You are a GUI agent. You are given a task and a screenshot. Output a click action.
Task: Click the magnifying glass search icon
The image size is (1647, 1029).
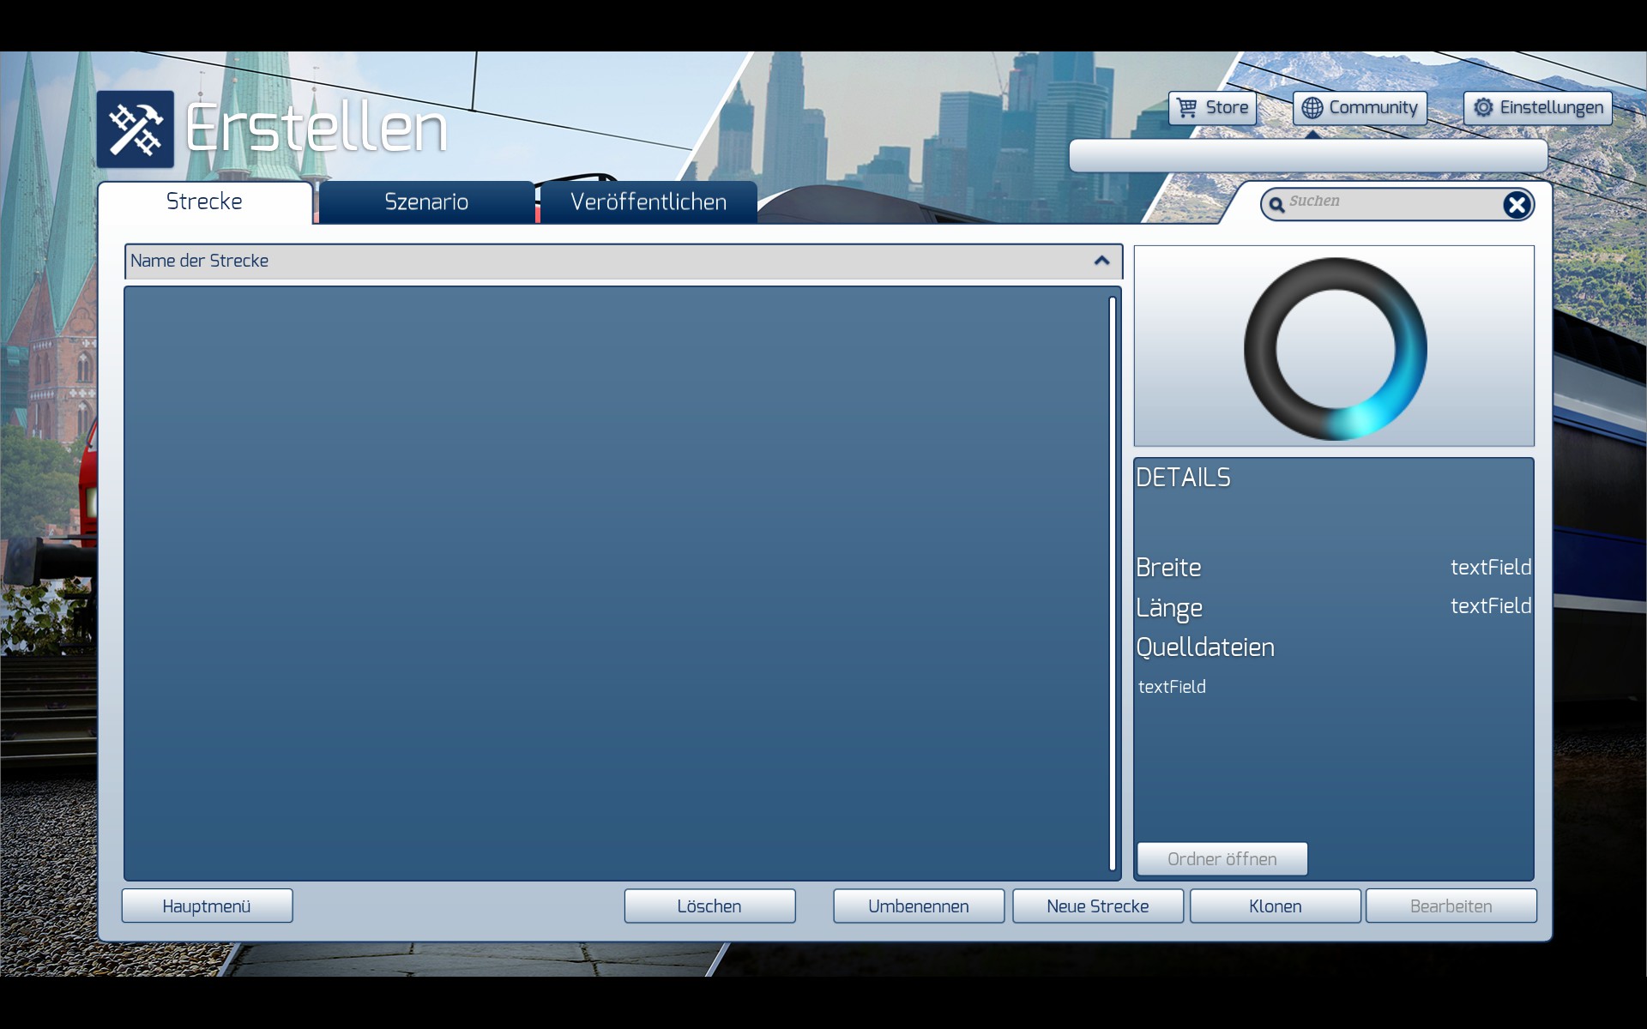coord(1276,204)
